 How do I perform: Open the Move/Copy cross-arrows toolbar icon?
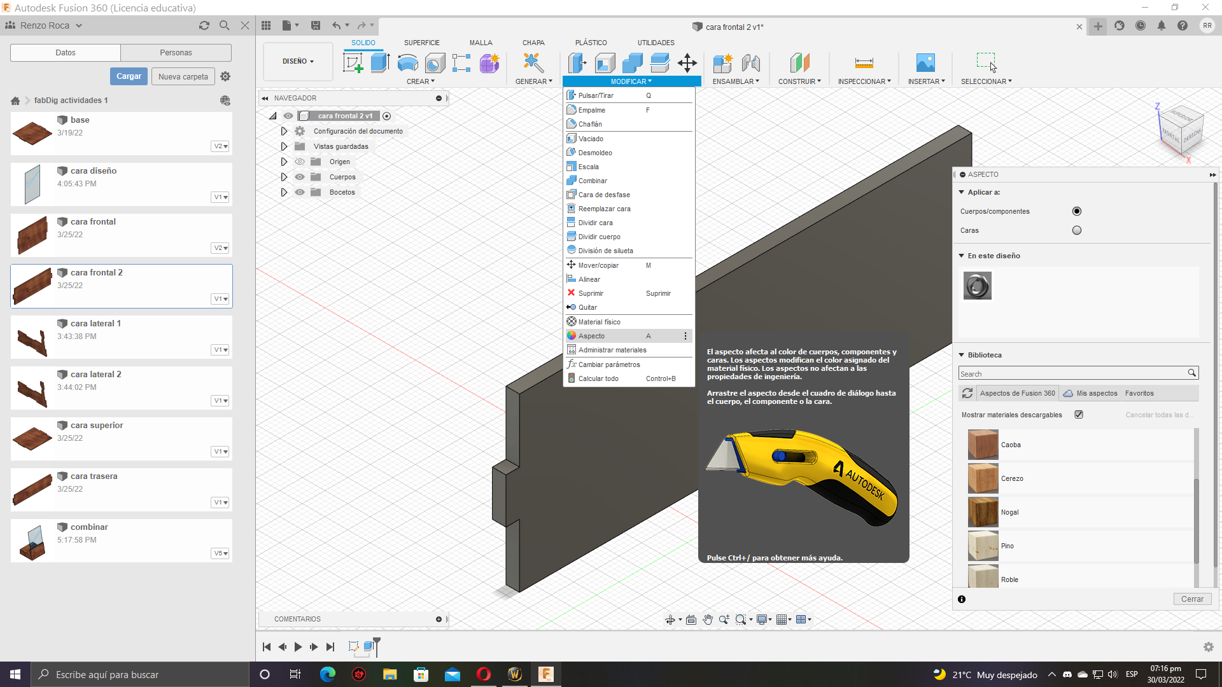687,62
